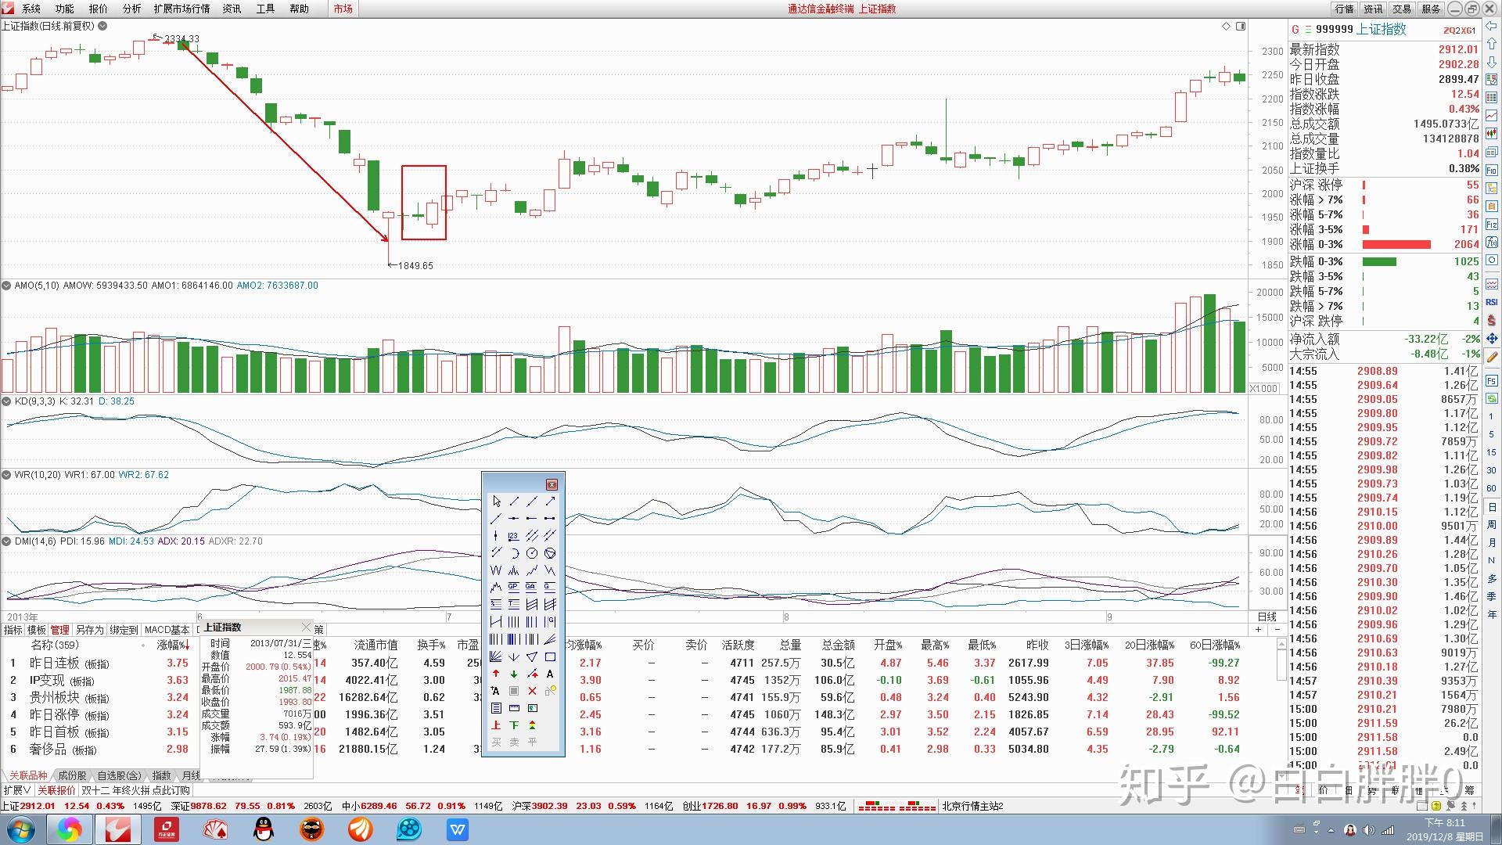Select MACD基本 template tab
Viewport: 1502px width, 845px height.
[167, 630]
